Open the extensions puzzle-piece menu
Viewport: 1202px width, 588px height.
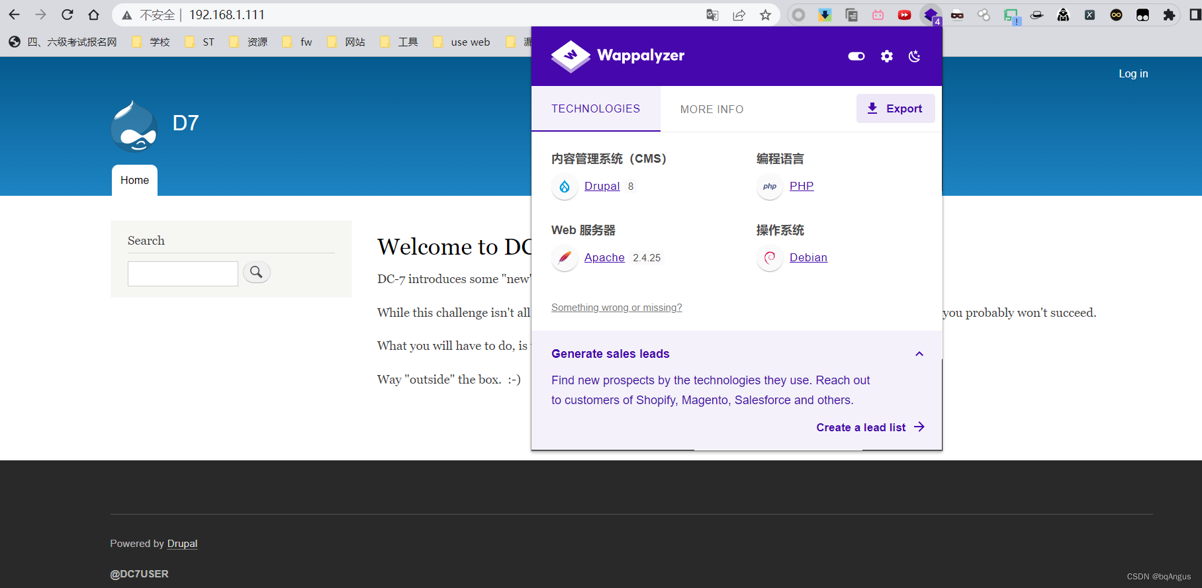1169,15
